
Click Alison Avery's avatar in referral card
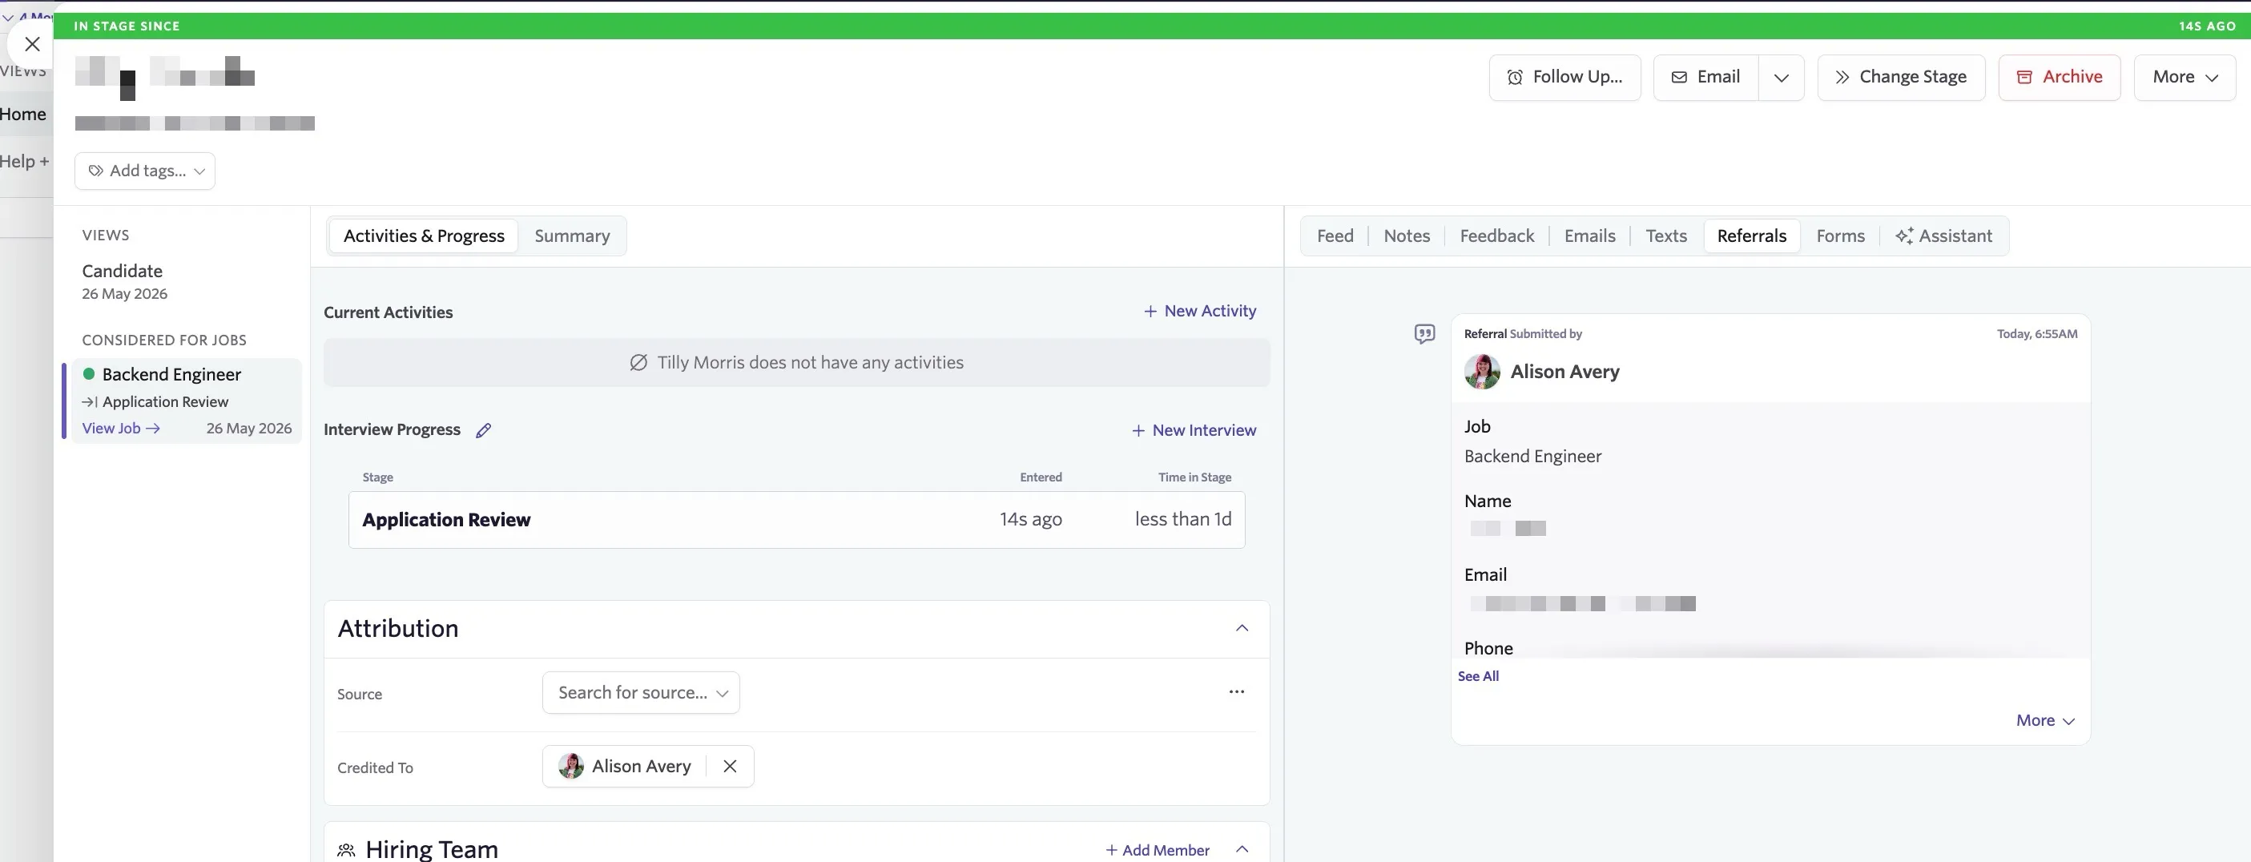coord(1482,372)
